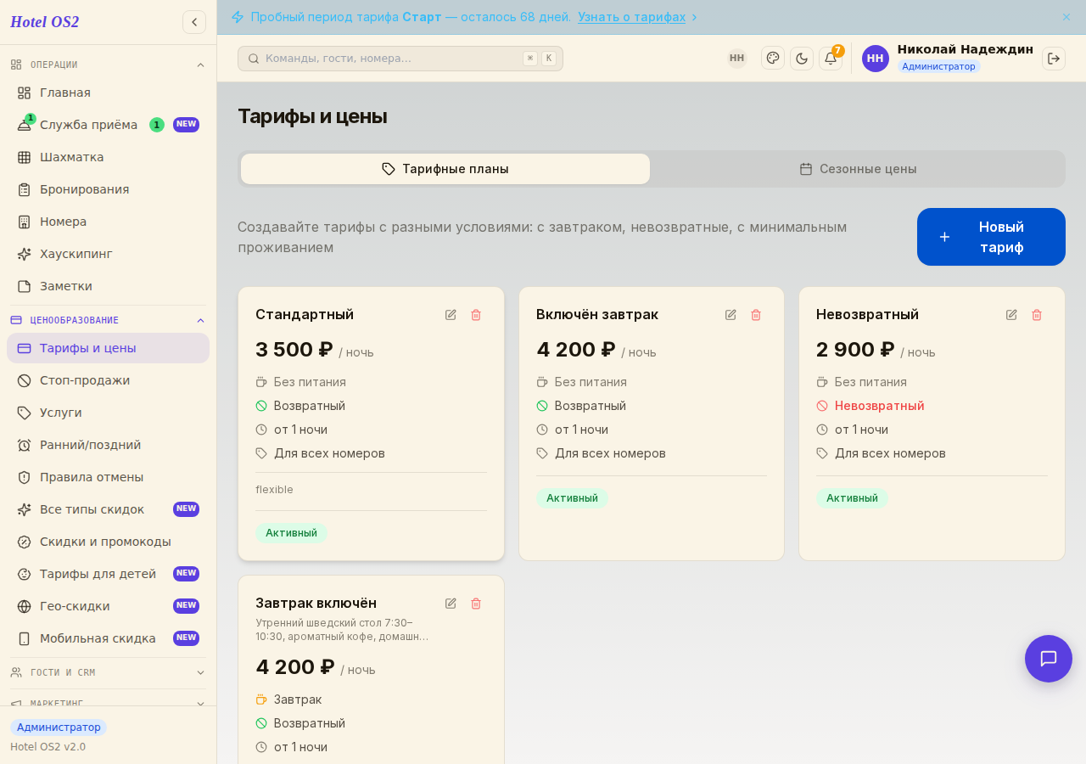The width and height of the screenshot is (1086, 764).
Task: Click the Новый тариф button
Action: tap(991, 237)
